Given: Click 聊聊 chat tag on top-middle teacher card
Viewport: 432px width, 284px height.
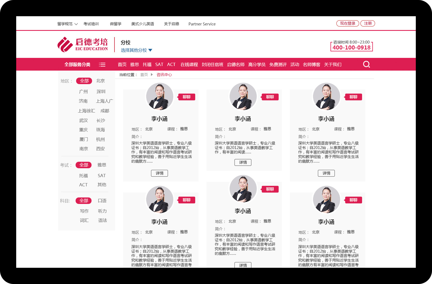Looking at the screenshot, I should [x=269, y=97].
